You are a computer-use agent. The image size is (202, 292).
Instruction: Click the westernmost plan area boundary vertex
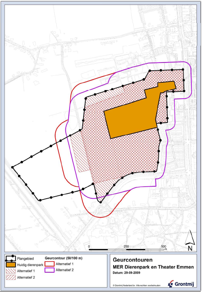coord(12,167)
